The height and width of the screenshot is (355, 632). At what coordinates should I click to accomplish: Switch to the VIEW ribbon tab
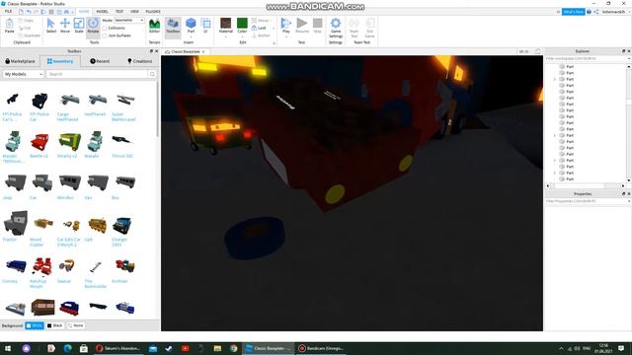point(134,11)
